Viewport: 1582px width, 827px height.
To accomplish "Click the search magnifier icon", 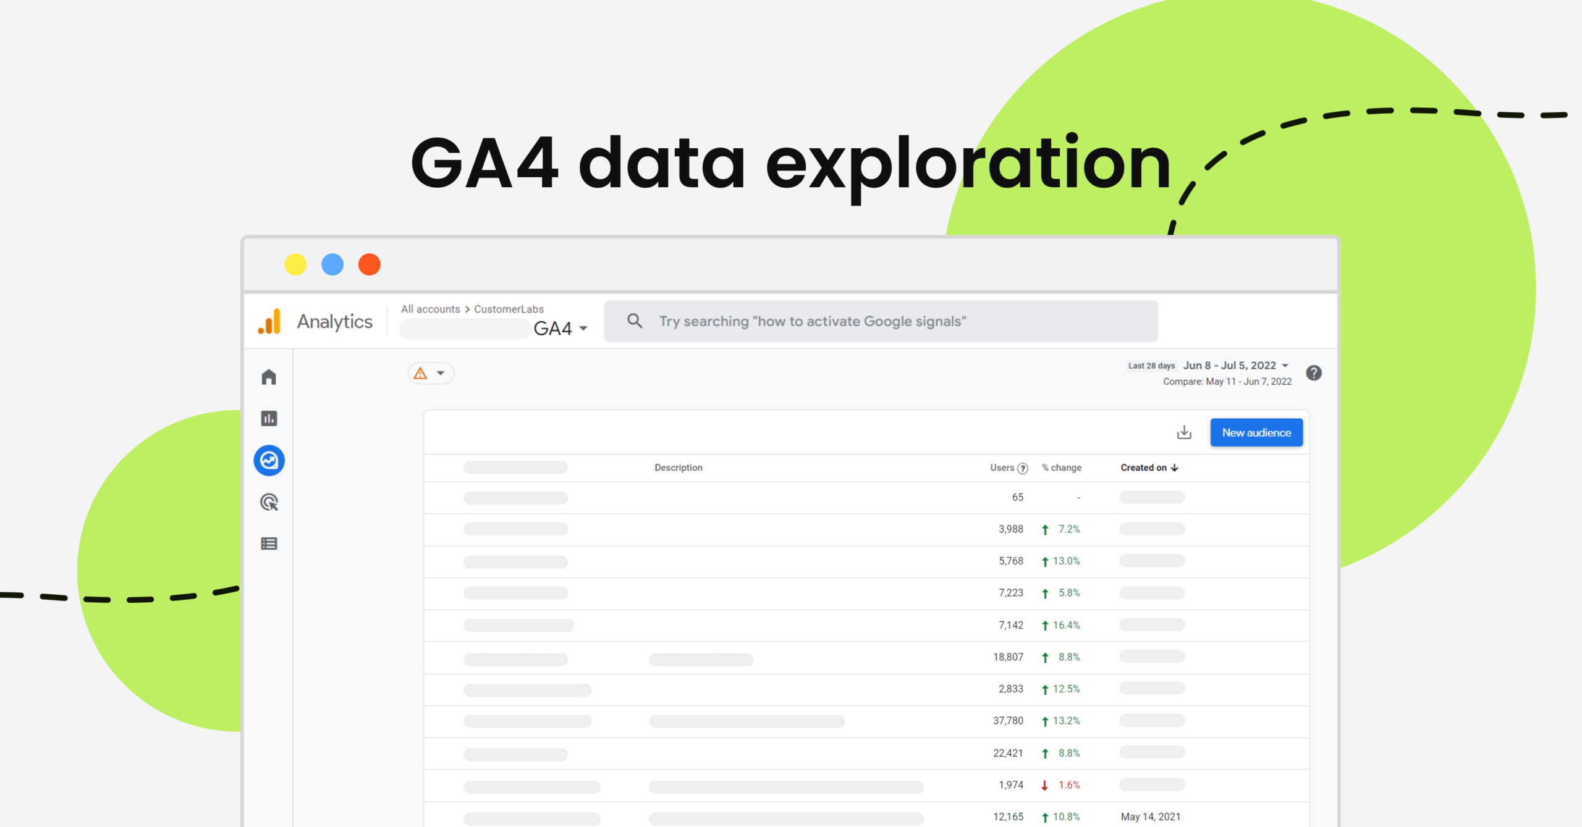I will (x=635, y=321).
